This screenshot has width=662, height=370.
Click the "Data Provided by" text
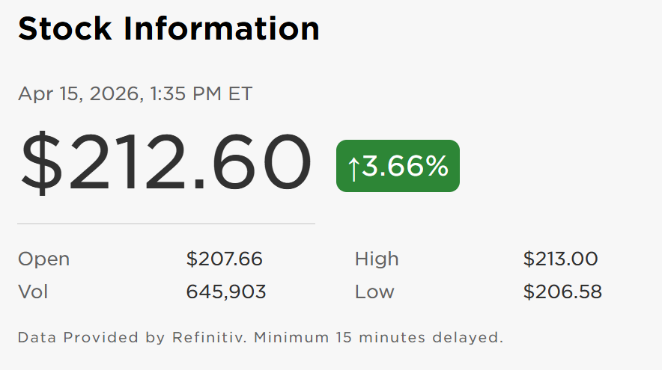coord(91,337)
